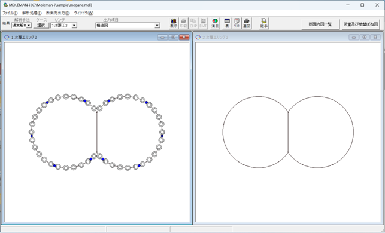385x233 pixels.
Task: Click the CLIP copy toolbar icon
Action: 193,23
